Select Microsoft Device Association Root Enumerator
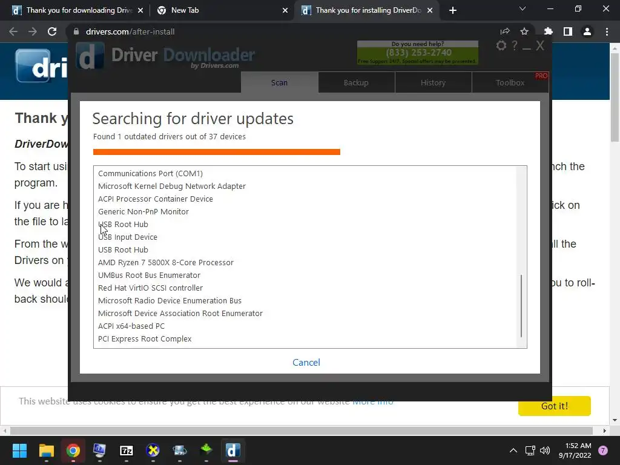The image size is (620, 465). [x=180, y=313]
